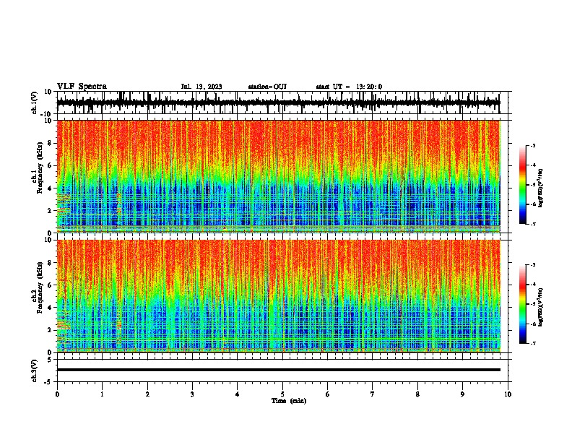Click the "station=OUI" header text

[x=267, y=87]
